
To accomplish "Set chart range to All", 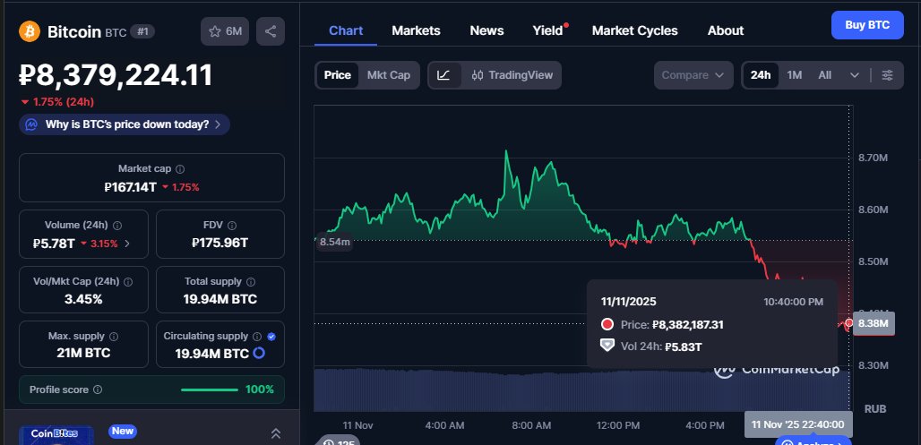I will [x=824, y=75].
